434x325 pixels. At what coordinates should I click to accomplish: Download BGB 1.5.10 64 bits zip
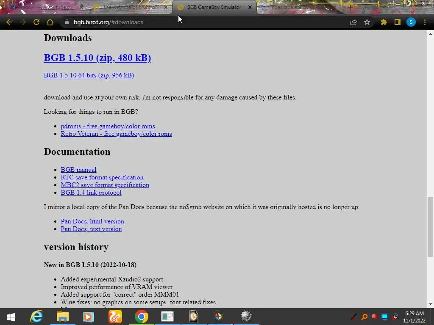[x=89, y=75]
